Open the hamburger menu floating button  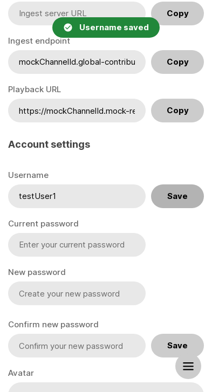click(x=188, y=366)
